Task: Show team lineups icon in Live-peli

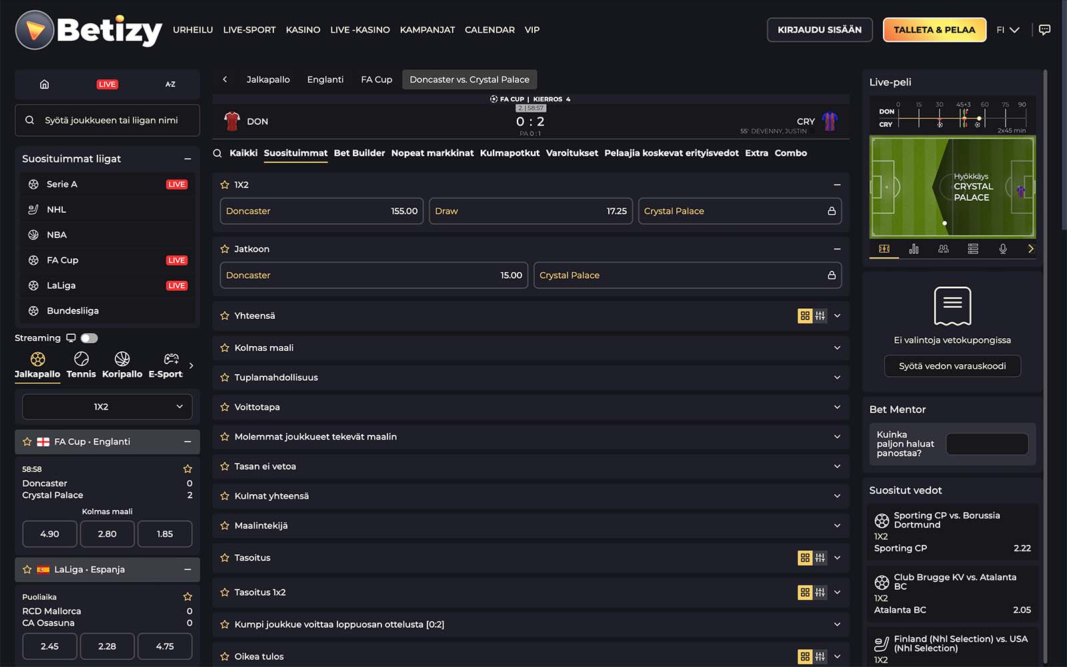Action: (943, 249)
